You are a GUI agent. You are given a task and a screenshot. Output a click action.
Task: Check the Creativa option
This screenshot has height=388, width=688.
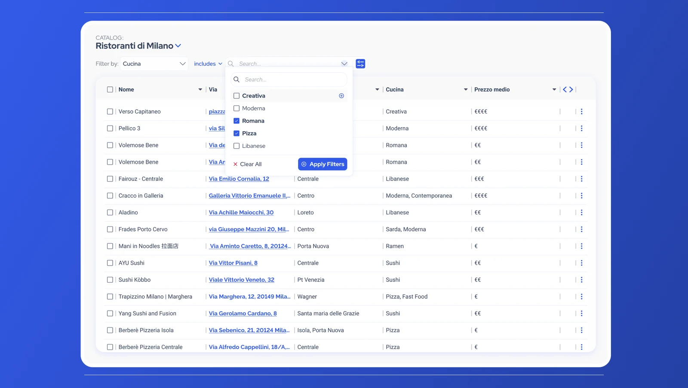point(236,96)
